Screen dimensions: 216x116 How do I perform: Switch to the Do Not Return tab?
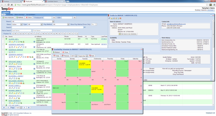[x=31, y=14]
